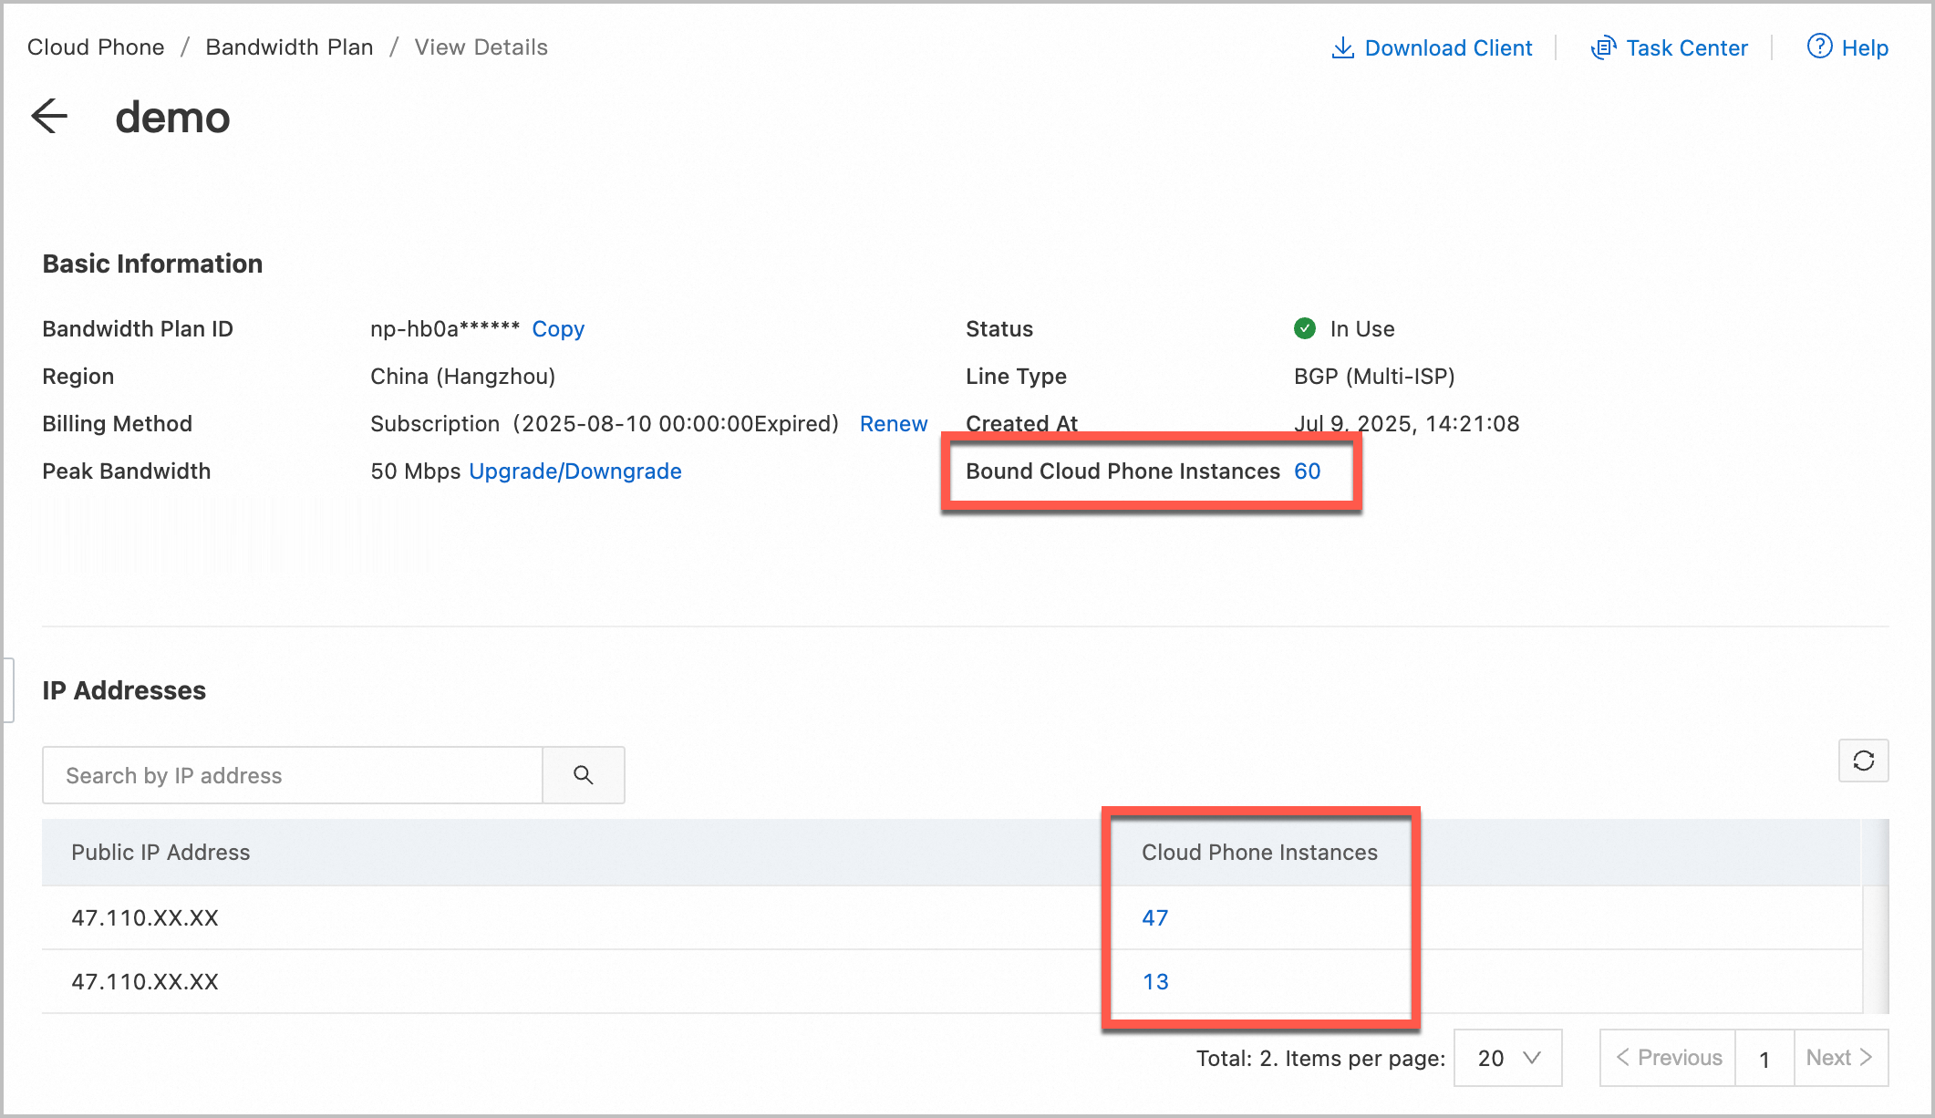
Task: Refresh the IP Addresses table
Action: [x=1863, y=761]
